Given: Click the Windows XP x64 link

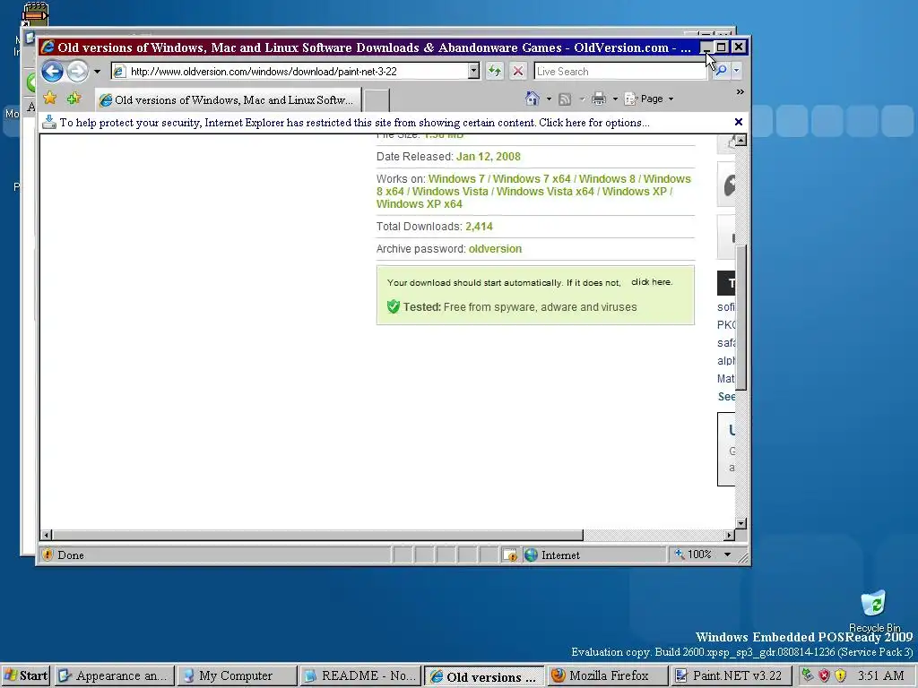Looking at the screenshot, I should coord(420,204).
